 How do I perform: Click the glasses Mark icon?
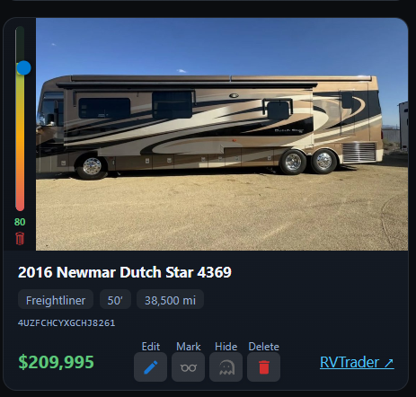(x=188, y=366)
